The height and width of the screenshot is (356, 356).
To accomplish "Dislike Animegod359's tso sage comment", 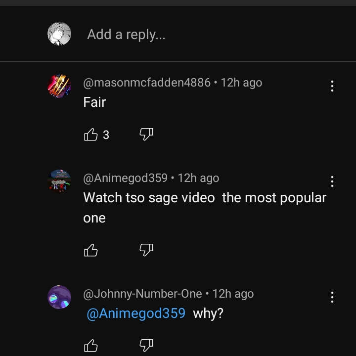I will point(146,251).
